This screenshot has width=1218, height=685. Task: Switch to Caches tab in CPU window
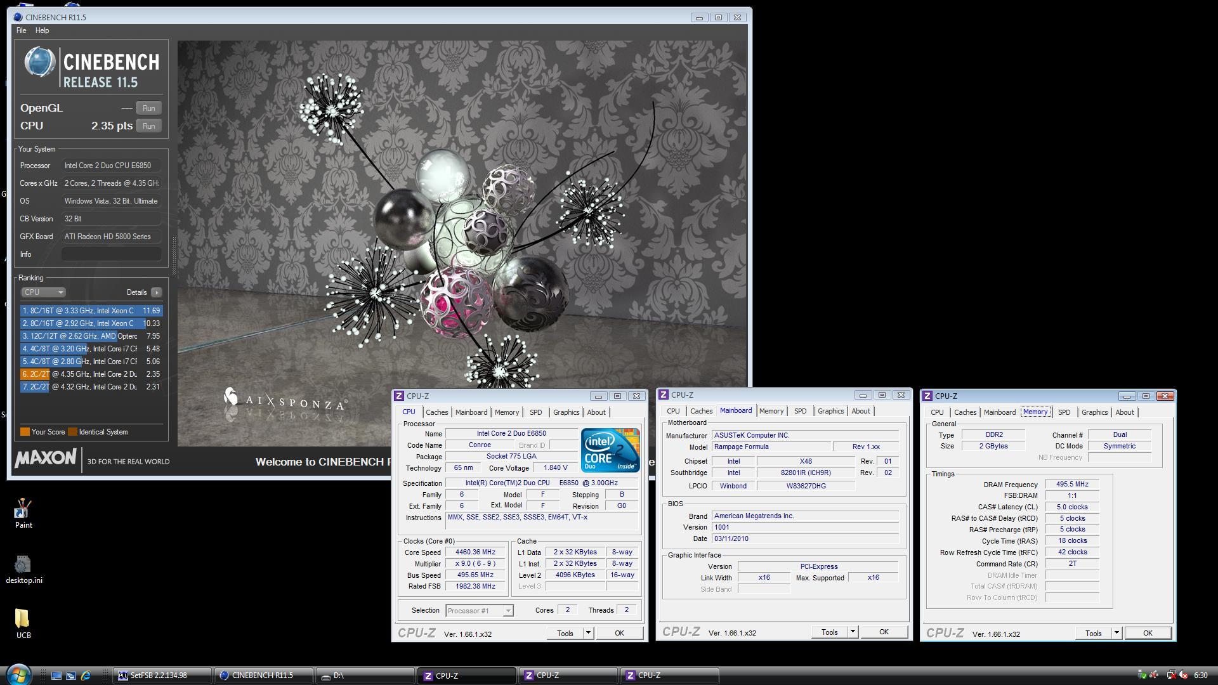click(x=436, y=412)
